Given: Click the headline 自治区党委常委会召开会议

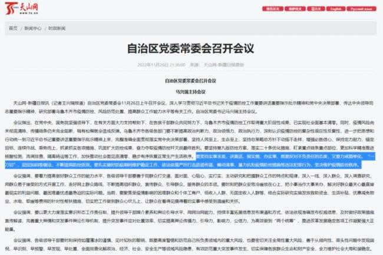Looking at the screenshot, I should click(x=190, y=48).
